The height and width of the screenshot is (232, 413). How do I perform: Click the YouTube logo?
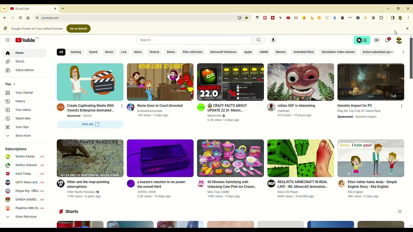25,40
